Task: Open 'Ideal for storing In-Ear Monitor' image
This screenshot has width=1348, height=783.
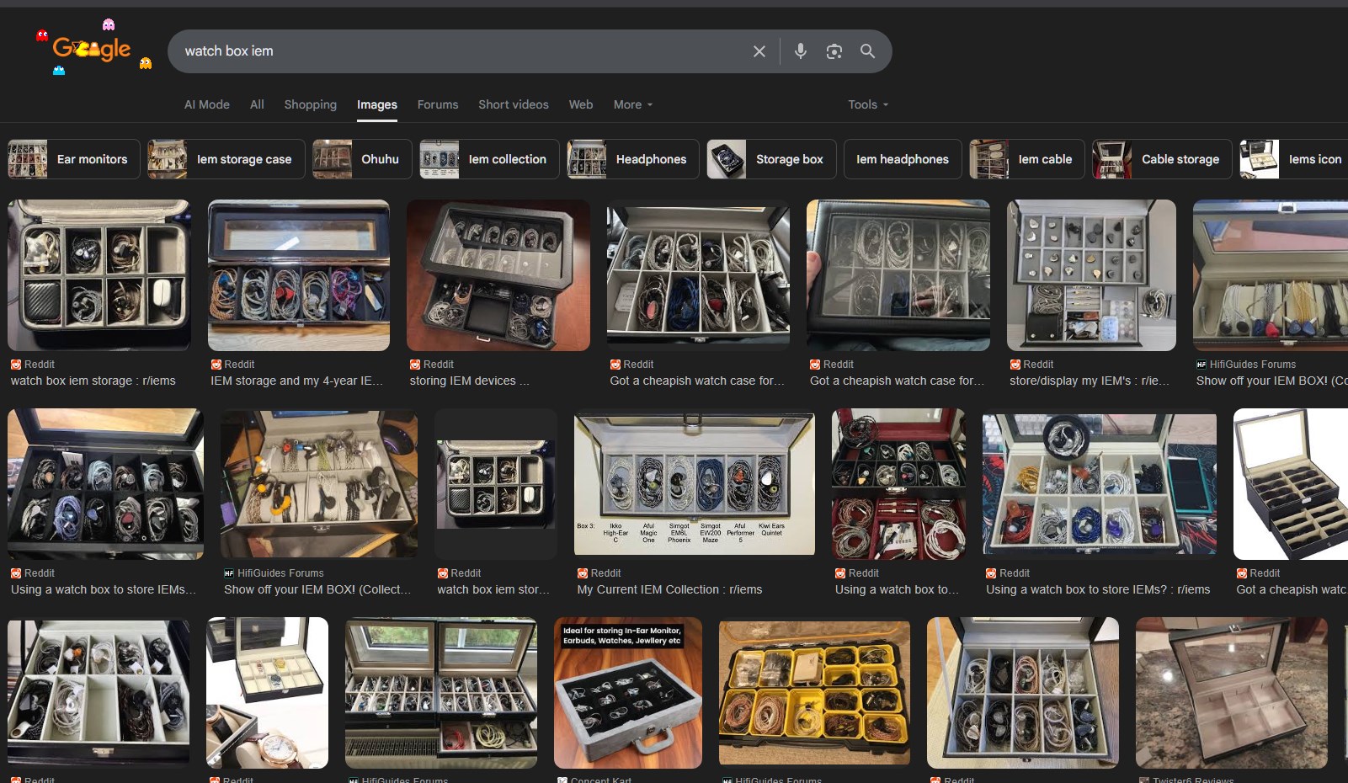Action: point(628,693)
